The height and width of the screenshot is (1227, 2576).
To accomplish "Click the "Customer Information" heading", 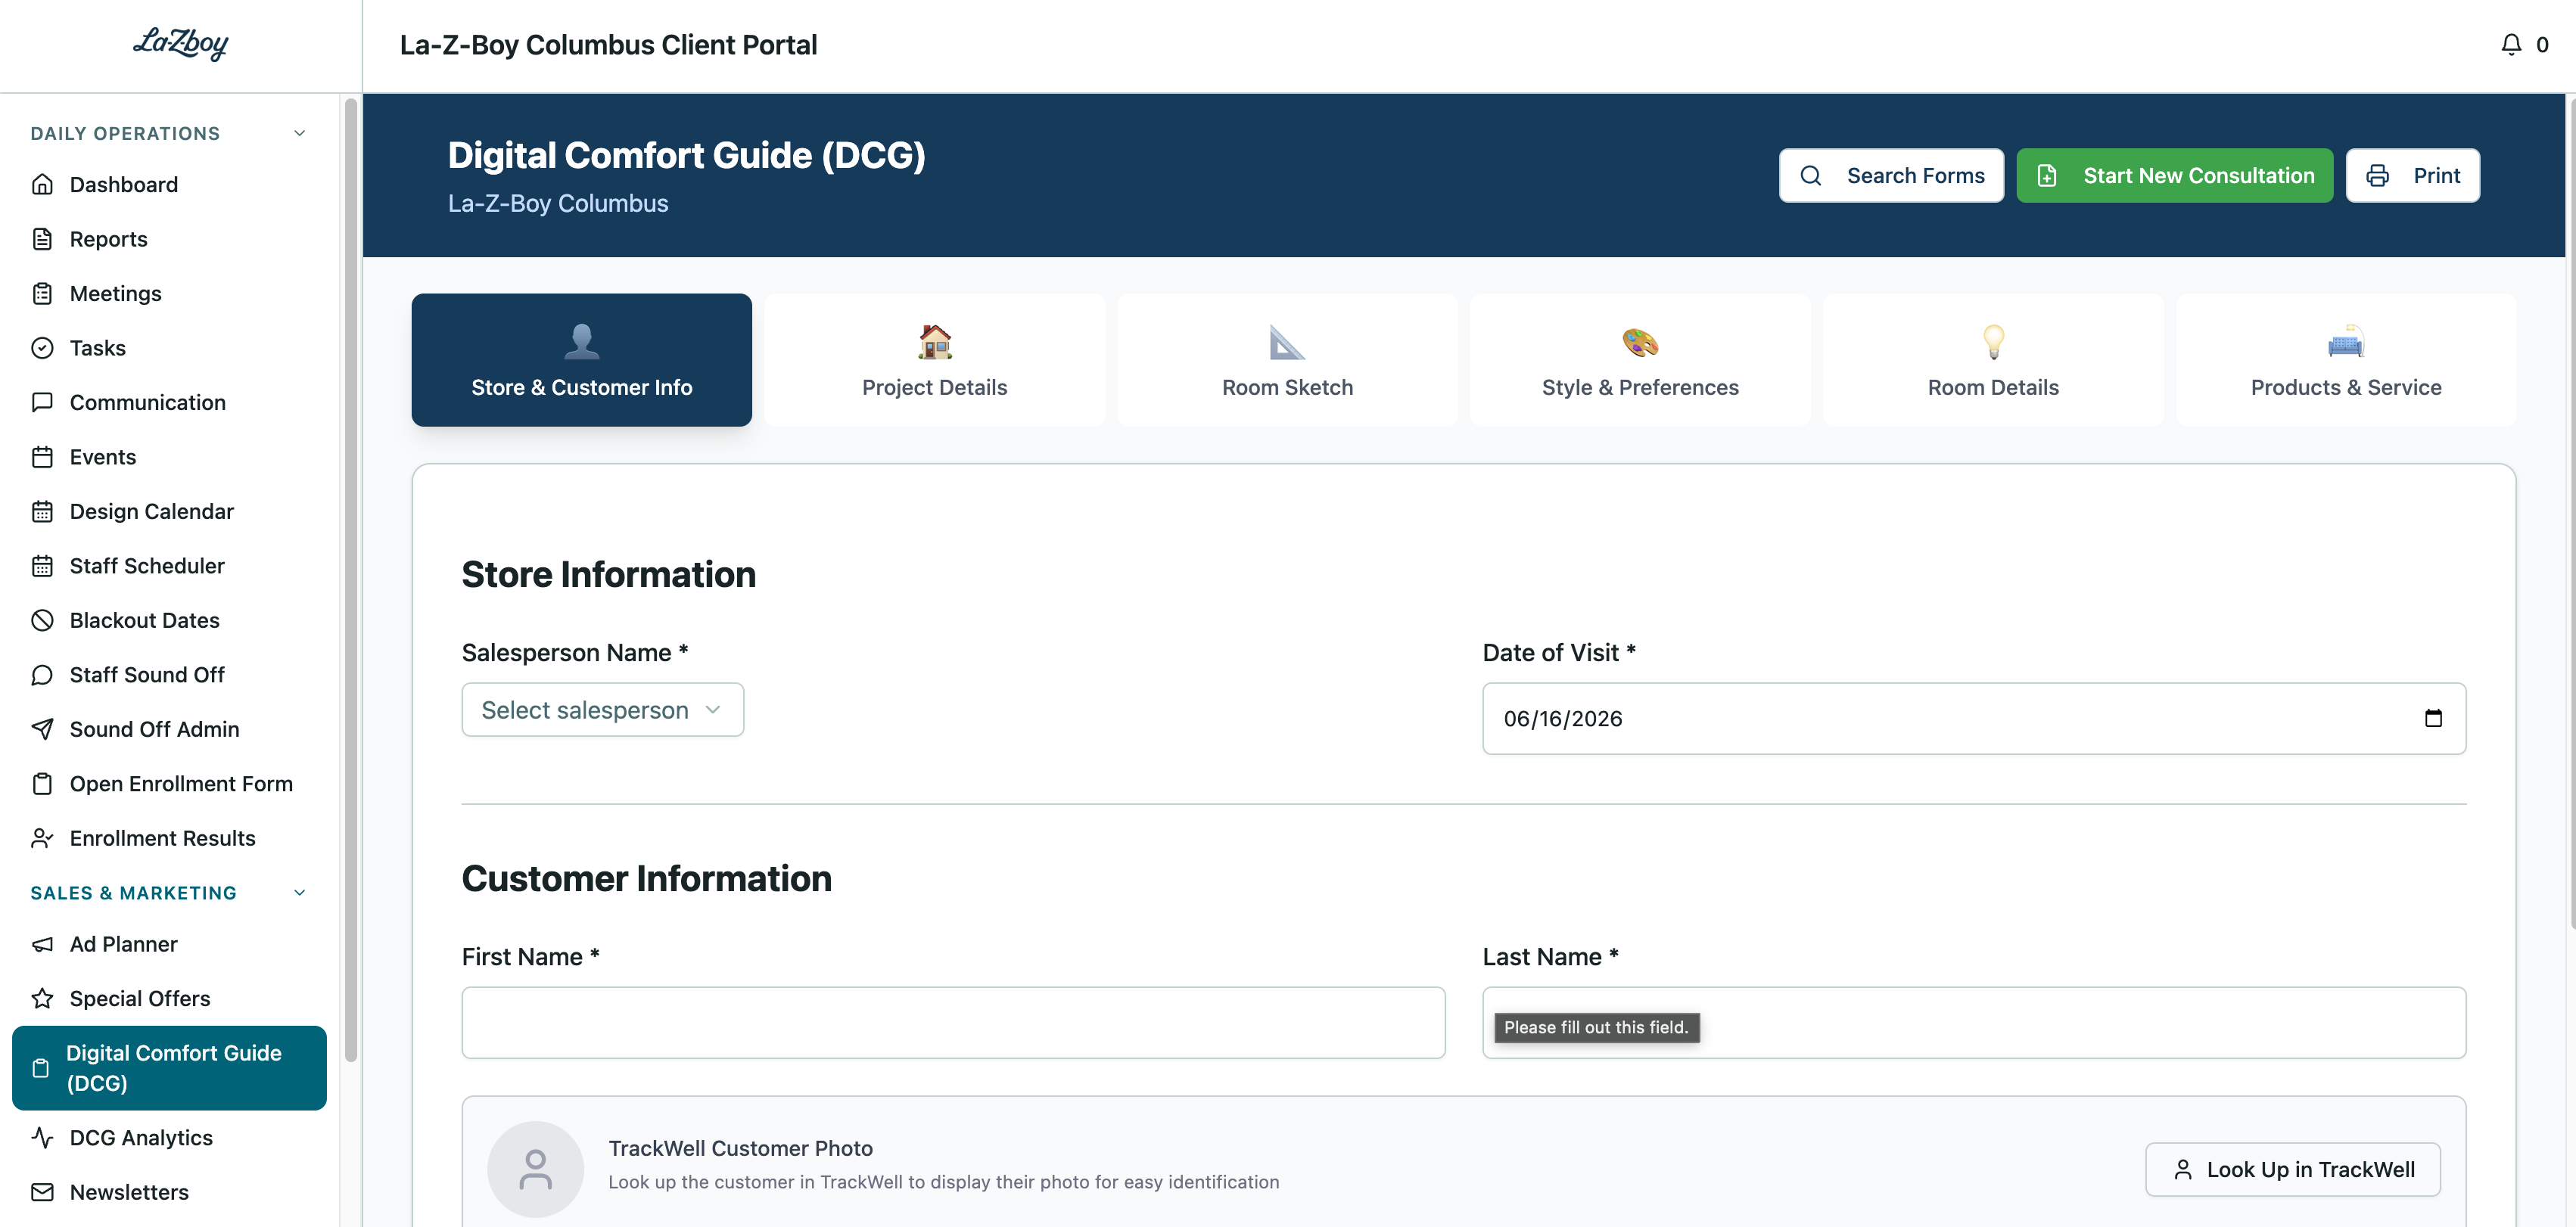I will (x=646, y=878).
